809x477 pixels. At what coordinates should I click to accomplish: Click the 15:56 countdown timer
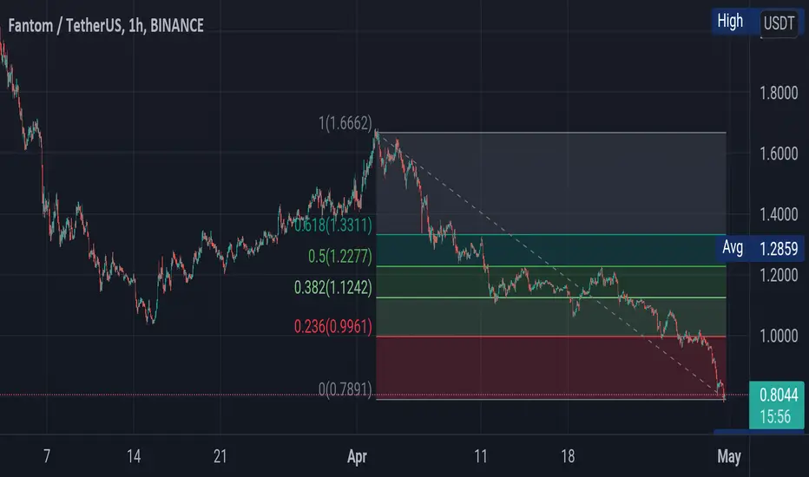tap(775, 416)
